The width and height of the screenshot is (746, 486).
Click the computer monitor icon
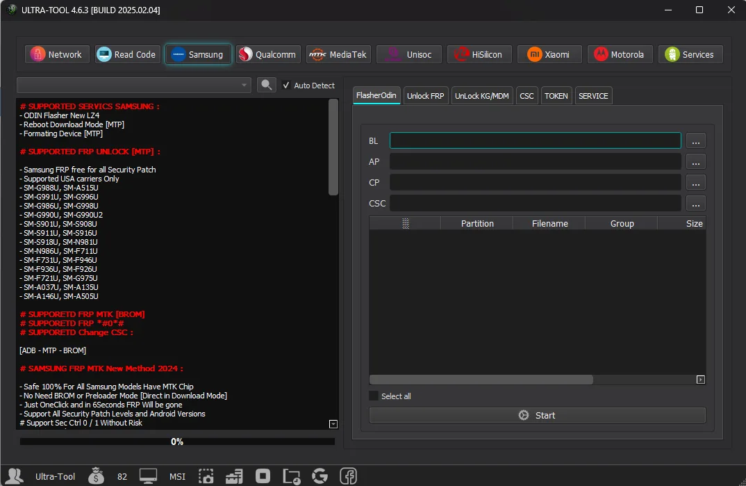(148, 476)
